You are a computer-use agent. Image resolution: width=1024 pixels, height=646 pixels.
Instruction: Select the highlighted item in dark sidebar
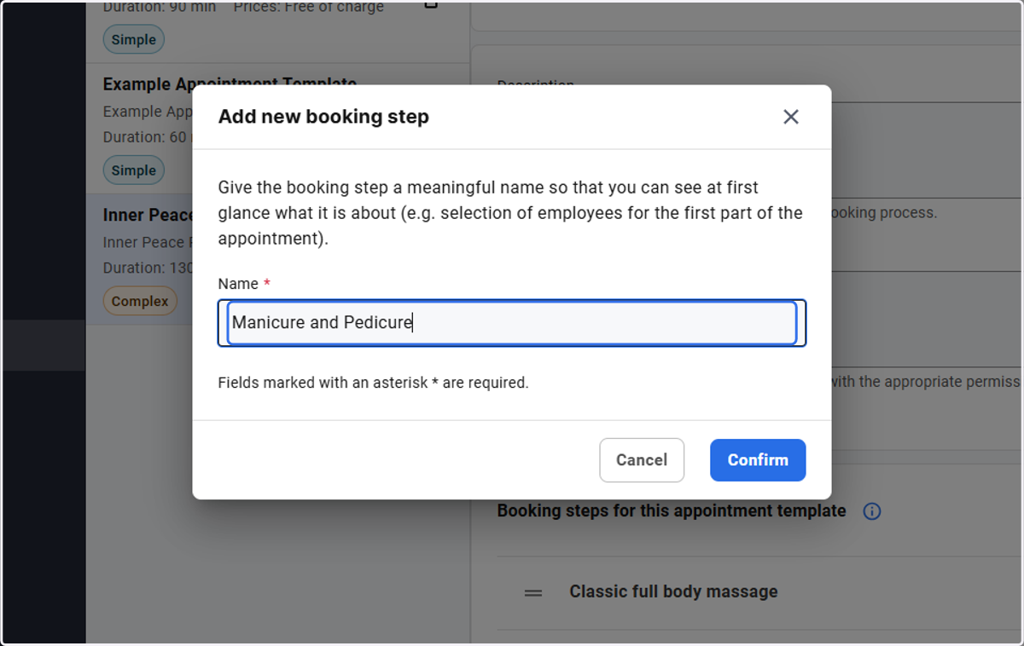point(44,345)
